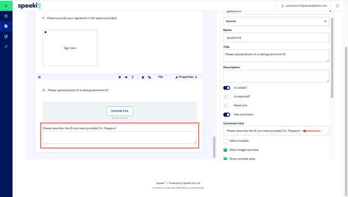The image size is (348, 197).
Task: Click the survey canvas vertical scrollbar
Action: pos(214,147)
